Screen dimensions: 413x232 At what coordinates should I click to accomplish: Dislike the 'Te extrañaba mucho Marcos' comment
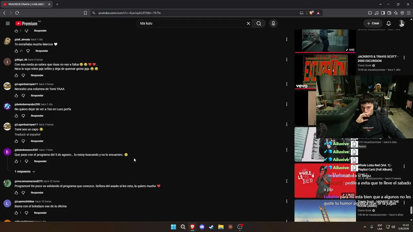coord(28,51)
